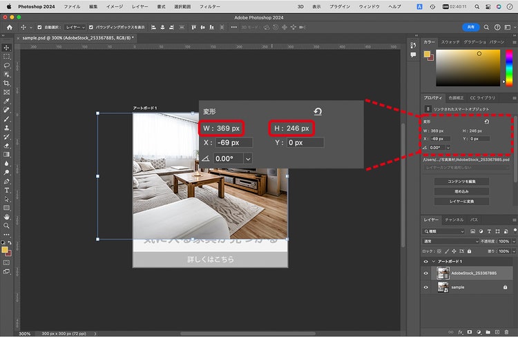518x337 pixels.
Task: Pick a color in the color field
Action: 468,68
